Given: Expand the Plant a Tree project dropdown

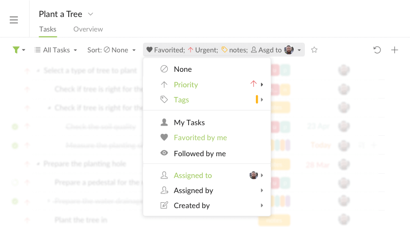Looking at the screenshot, I should 91,14.
